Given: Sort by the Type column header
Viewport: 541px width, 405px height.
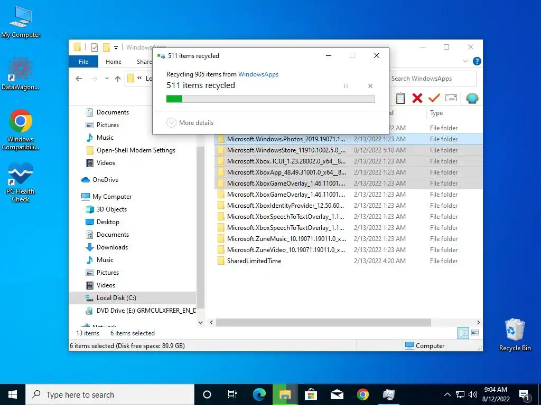Looking at the screenshot, I should [x=436, y=113].
